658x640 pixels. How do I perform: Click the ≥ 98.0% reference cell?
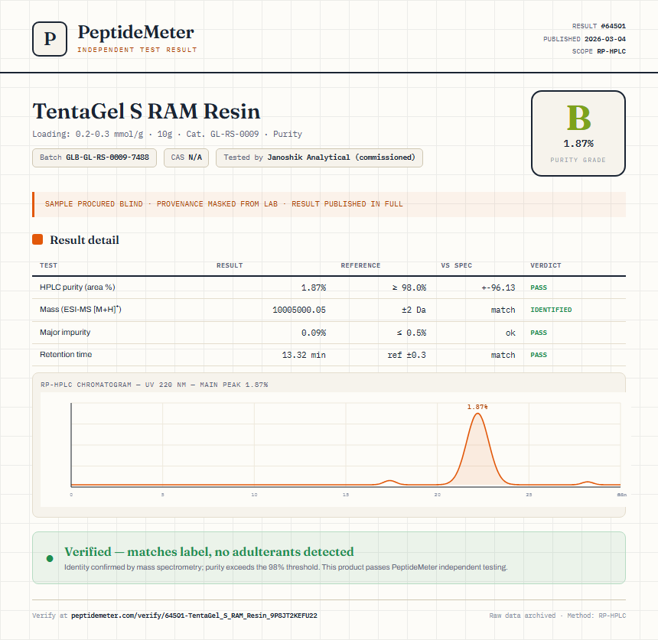tap(409, 288)
